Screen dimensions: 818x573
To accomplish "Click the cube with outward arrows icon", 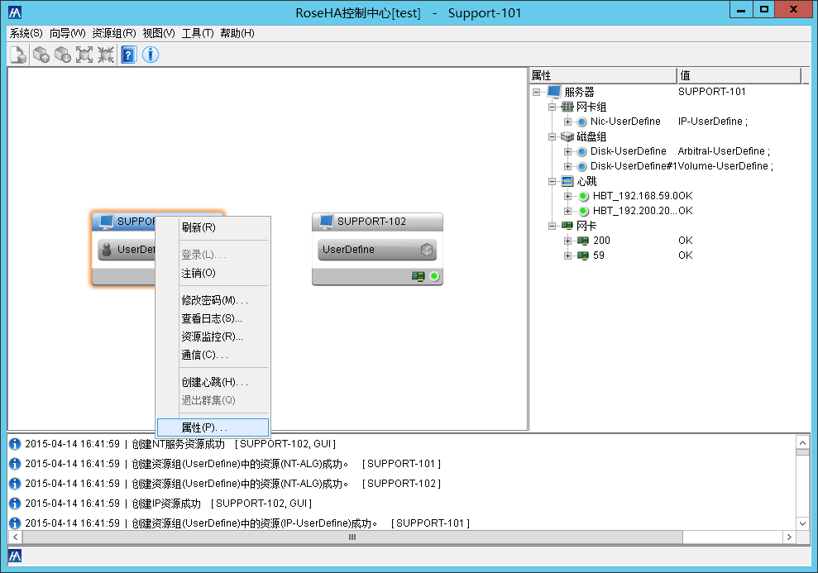I will click(x=84, y=55).
